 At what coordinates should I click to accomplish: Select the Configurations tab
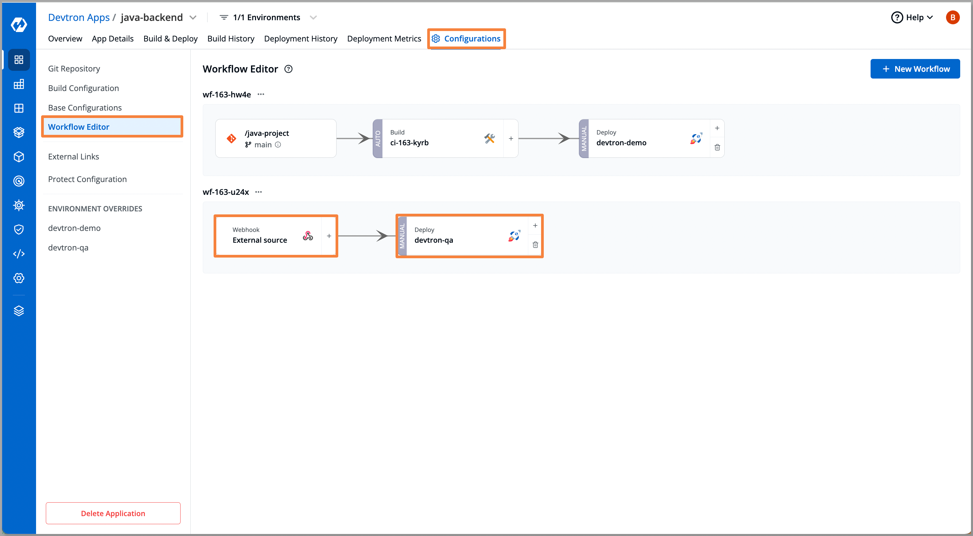point(466,38)
